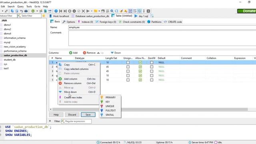The image size is (256, 144).
Task: Toggle Allow NULL checkbox for row 5
Action: 140,80
